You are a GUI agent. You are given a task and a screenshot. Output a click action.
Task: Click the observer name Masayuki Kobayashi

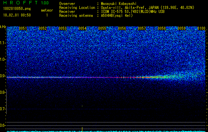[x=119, y=4]
